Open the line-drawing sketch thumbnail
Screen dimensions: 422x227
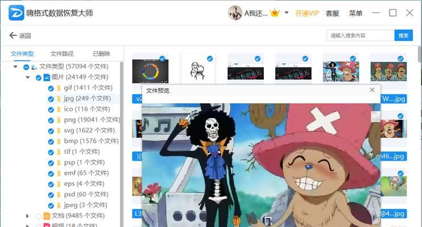pos(198,70)
